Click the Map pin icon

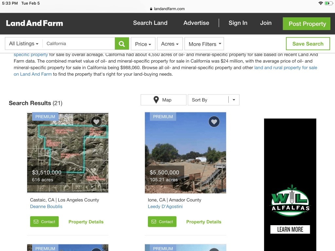[x=156, y=100]
